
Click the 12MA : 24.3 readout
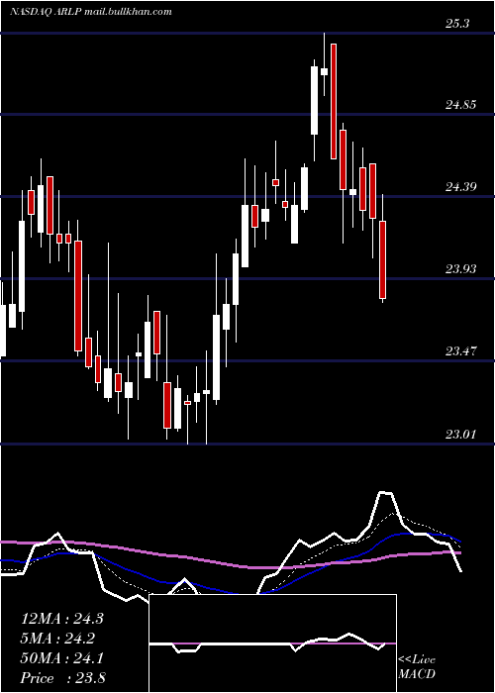pos(61,619)
